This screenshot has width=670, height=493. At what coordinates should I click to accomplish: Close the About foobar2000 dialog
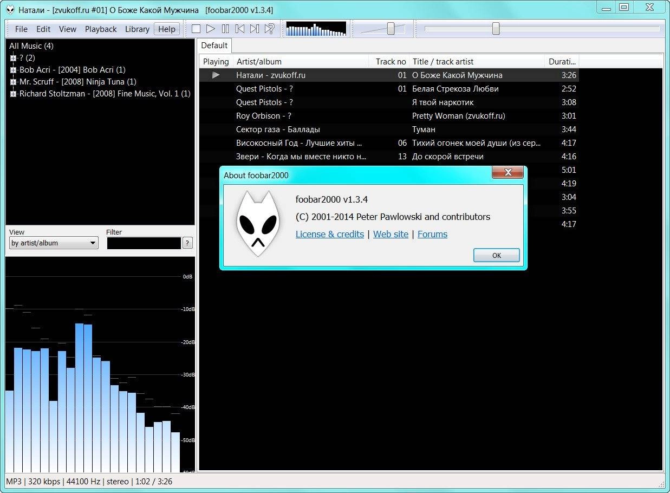coord(508,172)
